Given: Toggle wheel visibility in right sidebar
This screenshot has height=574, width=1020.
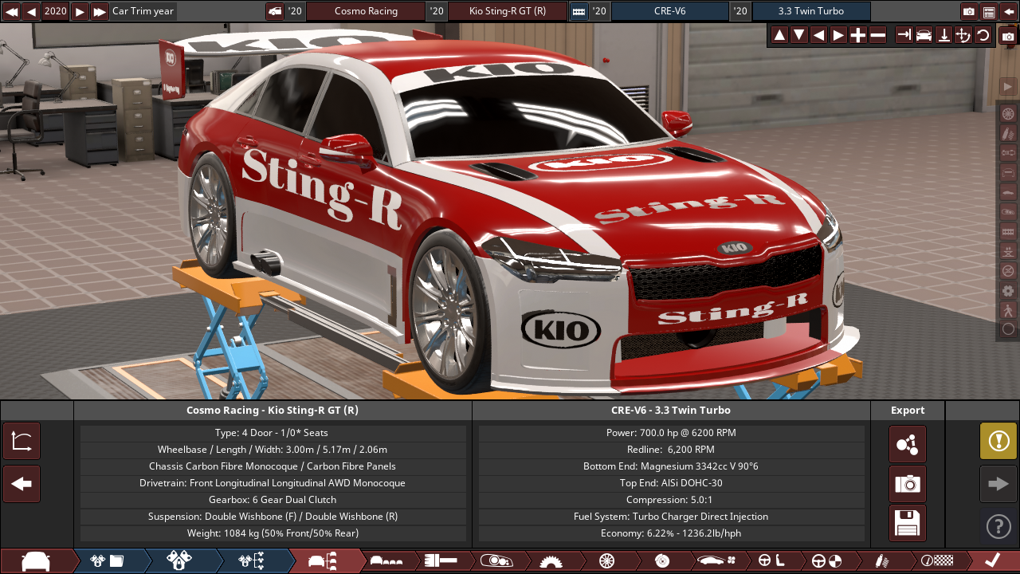Looking at the screenshot, I should (1008, 113).
